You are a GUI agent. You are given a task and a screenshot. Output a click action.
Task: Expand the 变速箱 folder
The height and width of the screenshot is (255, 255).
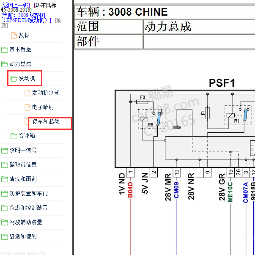pyautogui.click(x=27, y=136)
